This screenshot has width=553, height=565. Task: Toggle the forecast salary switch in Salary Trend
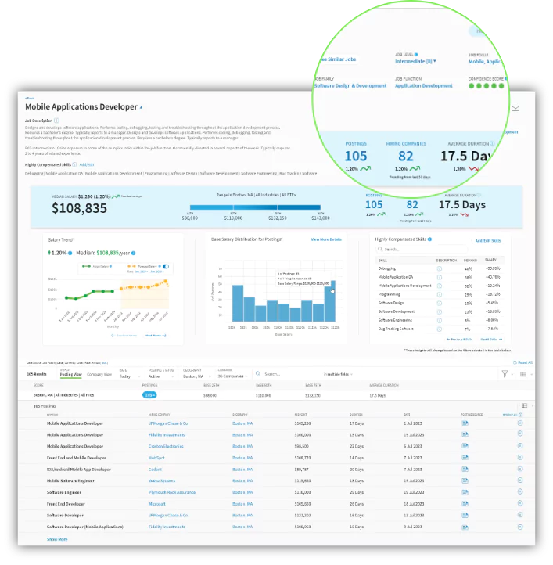(165, 266)
